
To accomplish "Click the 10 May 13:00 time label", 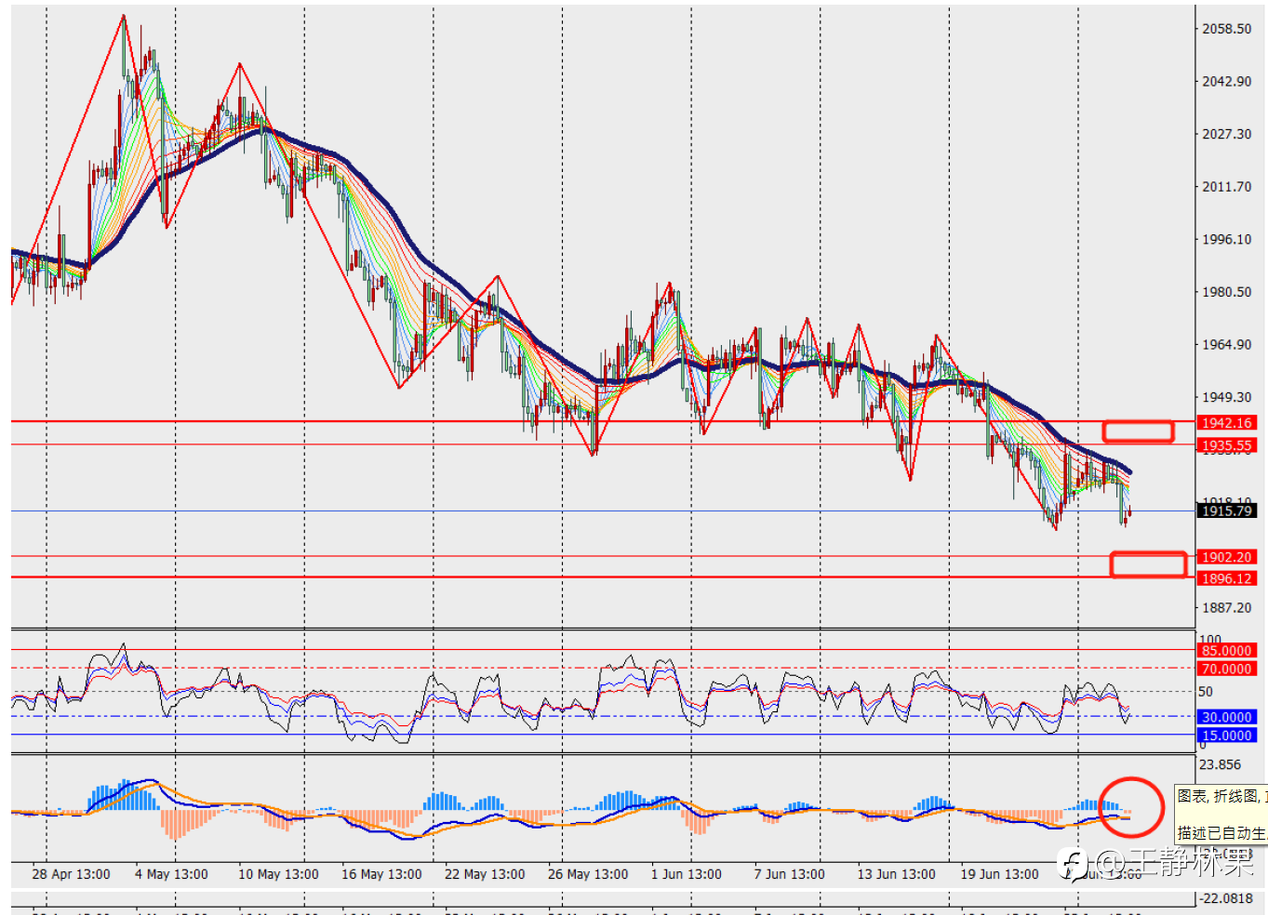I will coord(278,874).
